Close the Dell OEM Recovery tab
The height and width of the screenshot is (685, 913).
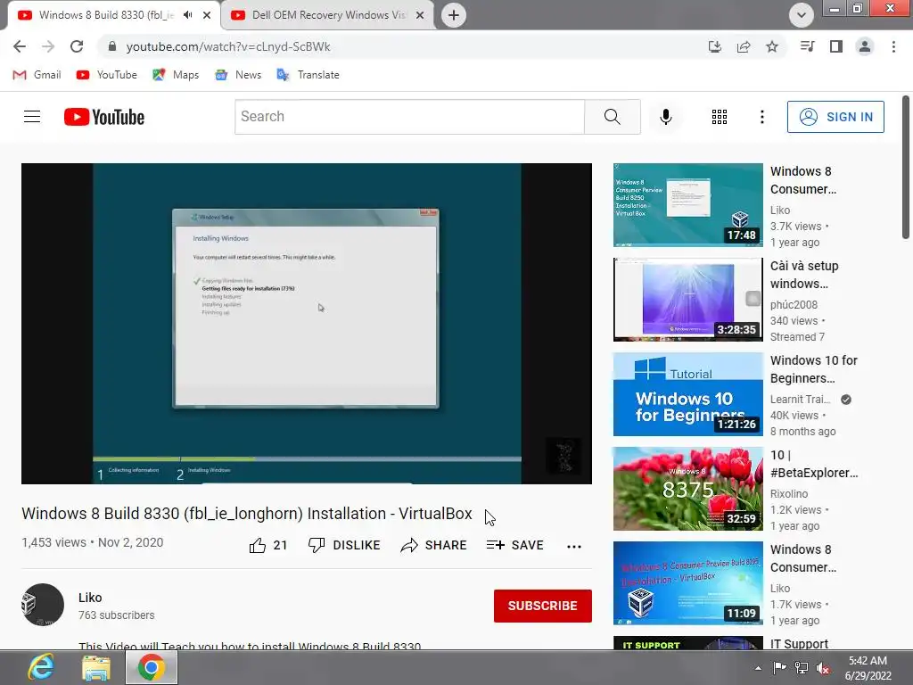[420, 15]
